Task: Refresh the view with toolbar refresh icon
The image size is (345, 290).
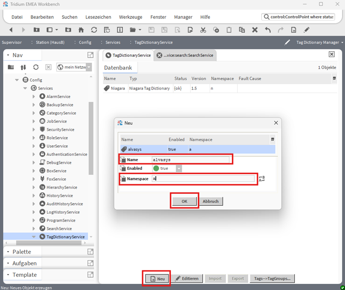Action: 94,30
